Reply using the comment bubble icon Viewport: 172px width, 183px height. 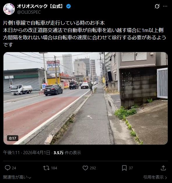8,168
